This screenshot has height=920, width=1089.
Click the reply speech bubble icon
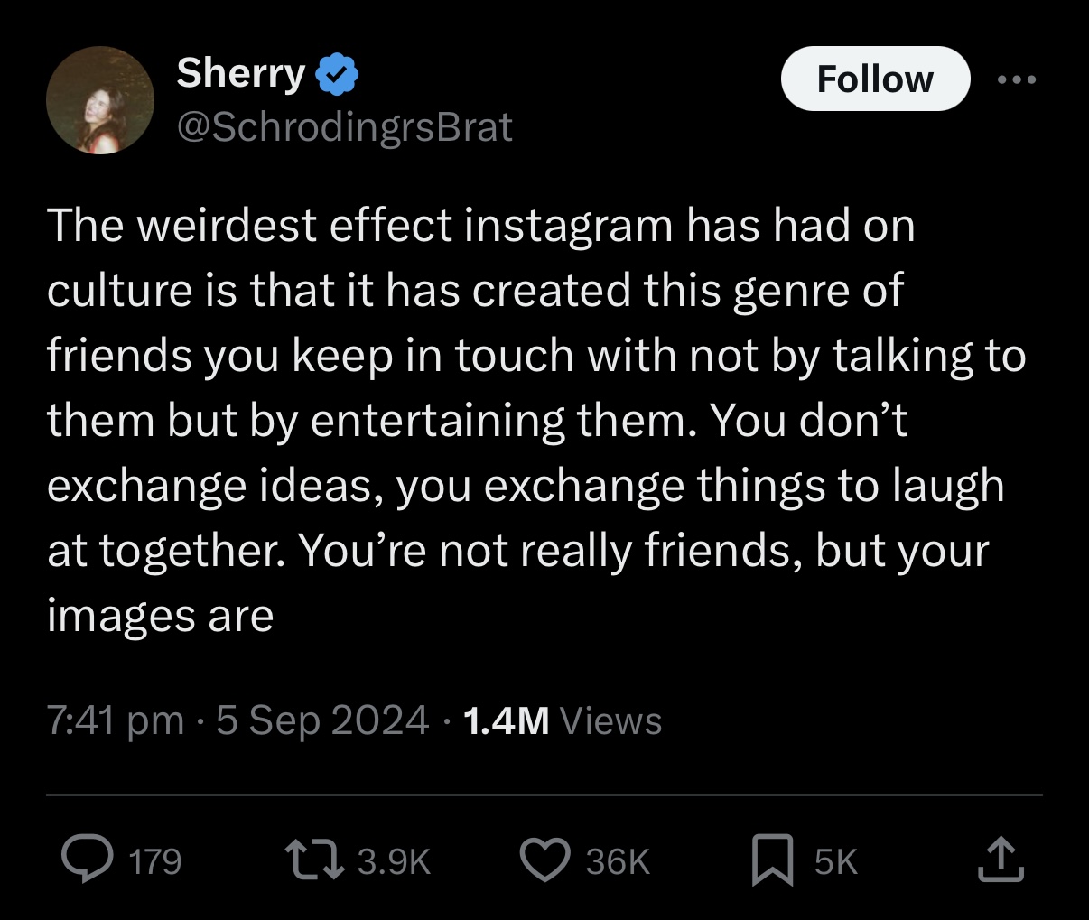88,860
